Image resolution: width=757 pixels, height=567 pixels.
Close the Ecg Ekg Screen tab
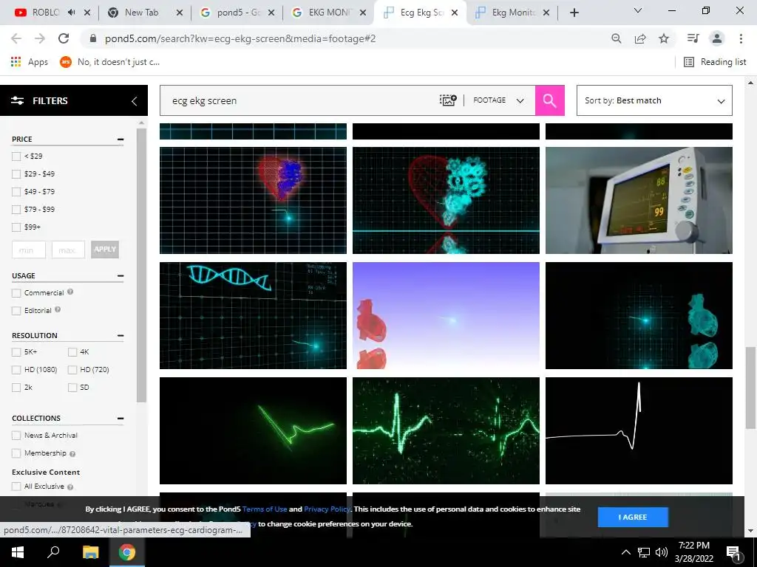455,13
